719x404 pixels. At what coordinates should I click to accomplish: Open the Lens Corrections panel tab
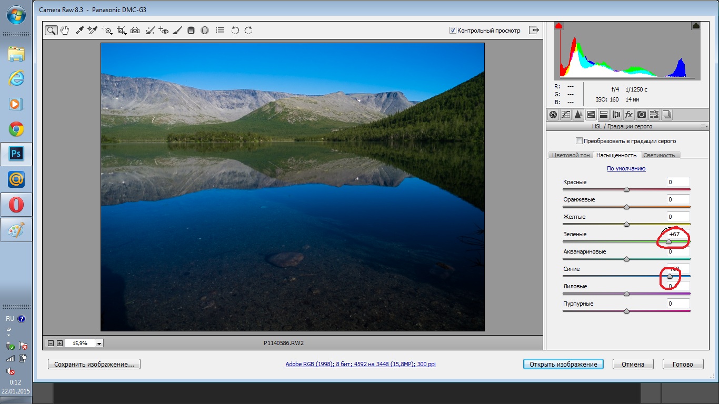[x=616, y=115]
